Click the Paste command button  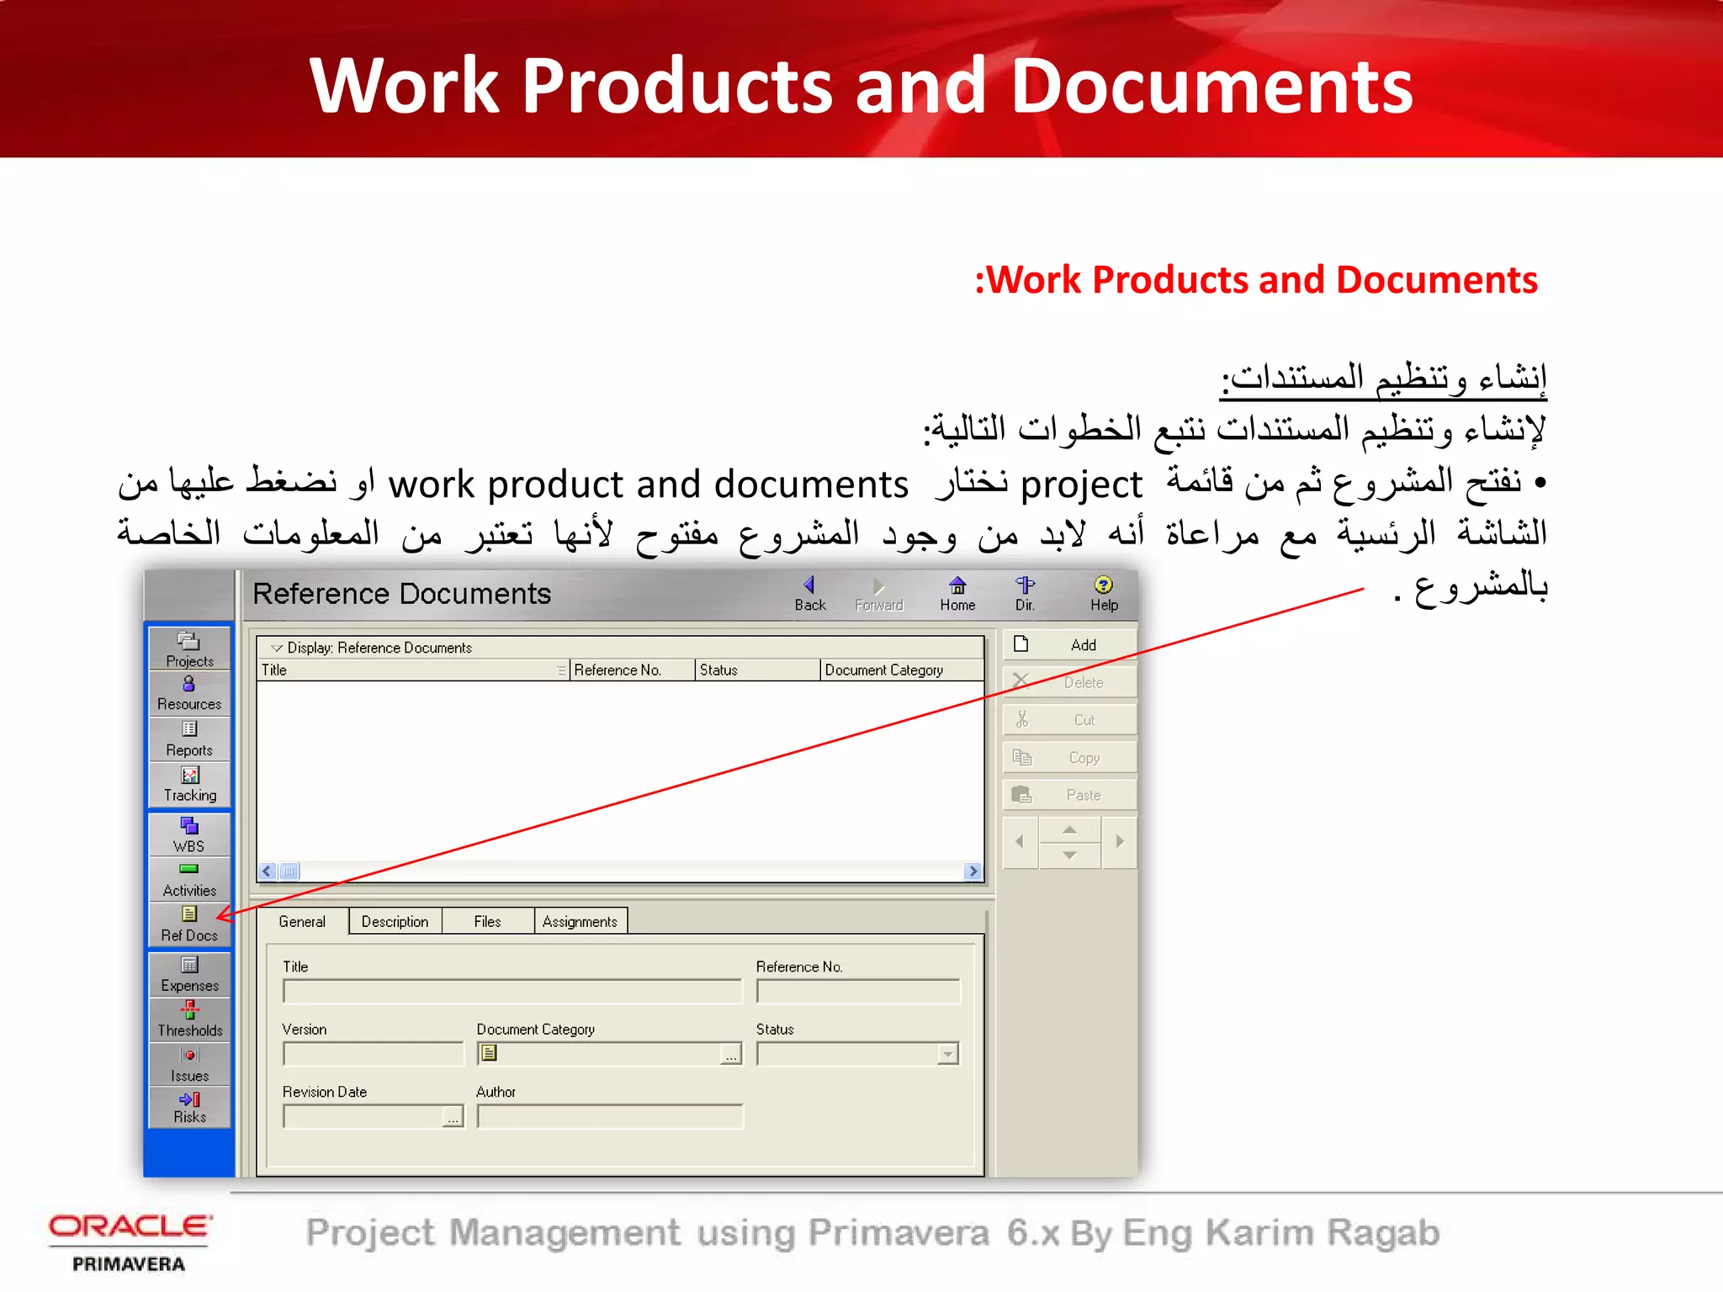[1069, 795]
